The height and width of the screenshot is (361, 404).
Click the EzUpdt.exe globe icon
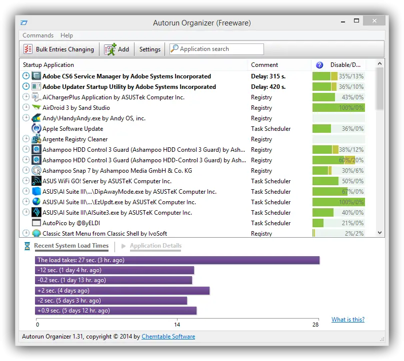pos(36,202)
